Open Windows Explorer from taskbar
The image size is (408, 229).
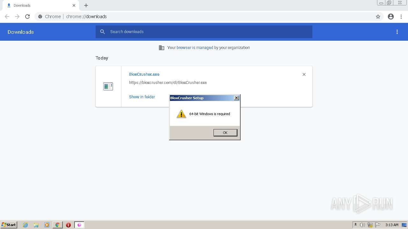click(x=36, y=225)
